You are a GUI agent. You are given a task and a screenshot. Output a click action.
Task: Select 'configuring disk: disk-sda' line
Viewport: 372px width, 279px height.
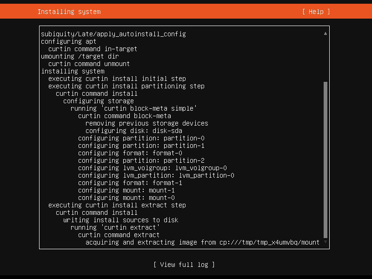click(x=134, y=131)
